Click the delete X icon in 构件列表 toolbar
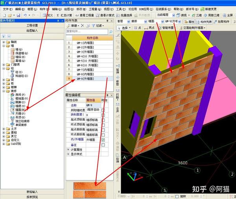Screen dimensions: 236x199 tap(82, 26)
